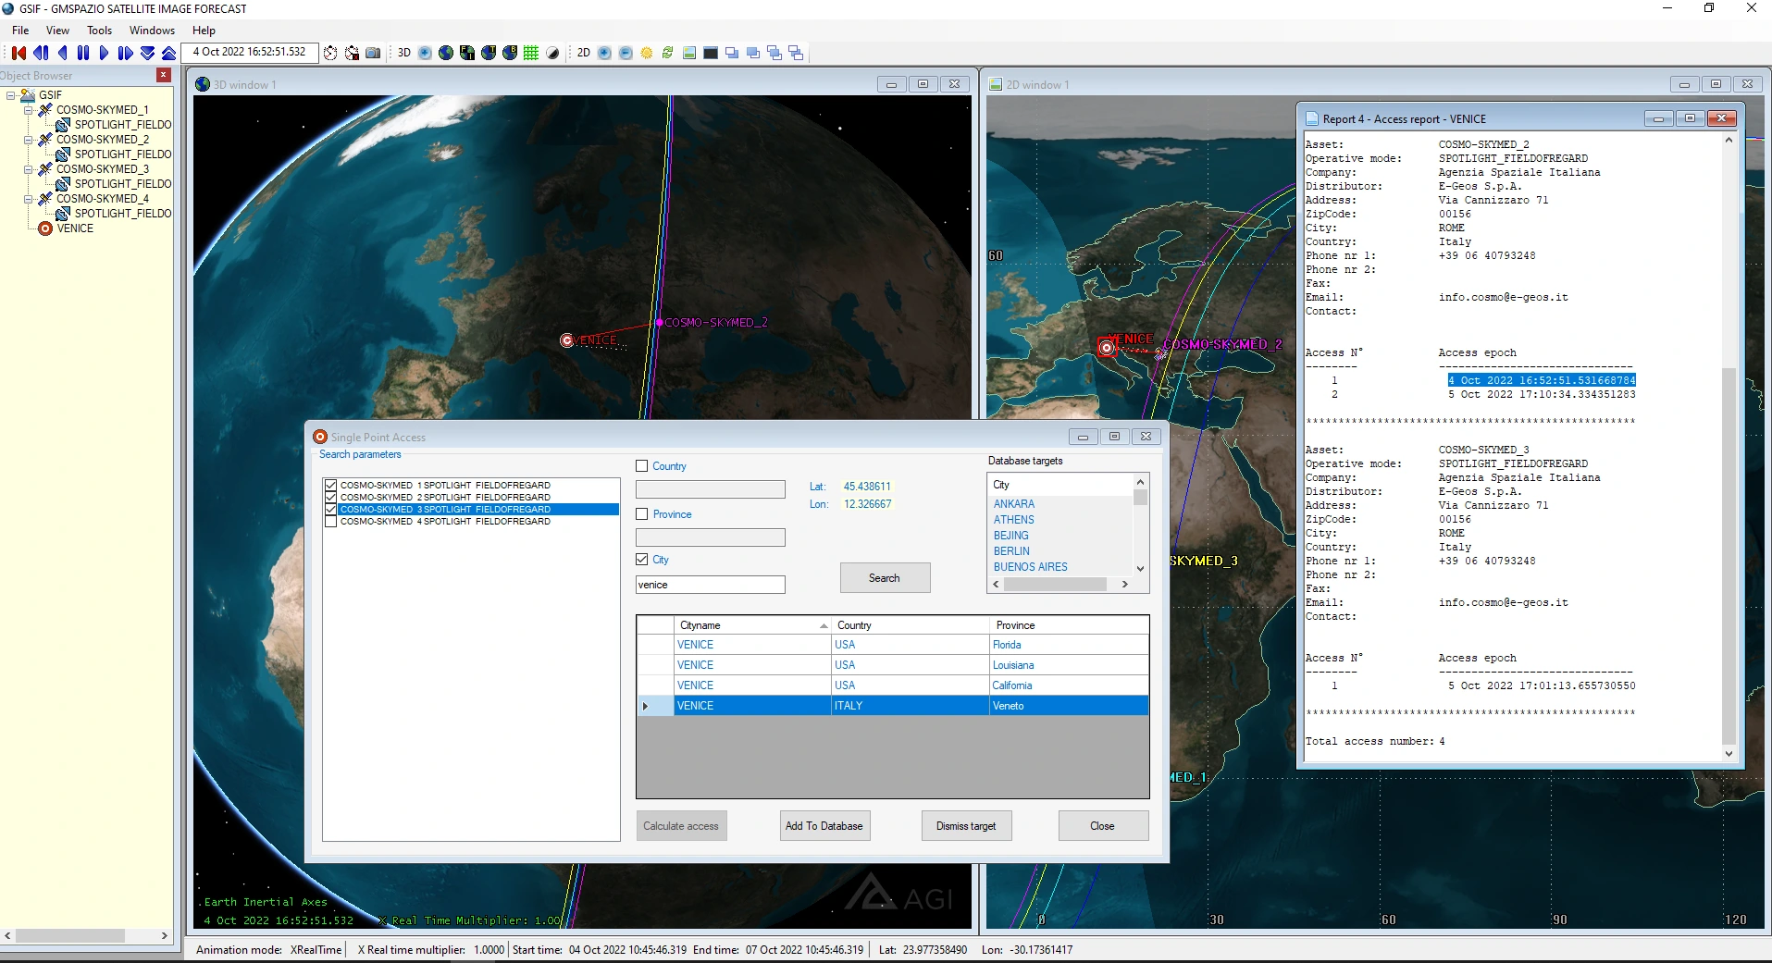Viewport: 1772px width, 963px height.
Task: Uncheck COSMO-SKYMED 2 SPOTLIGHT checkbox
Action: (330, 497)
